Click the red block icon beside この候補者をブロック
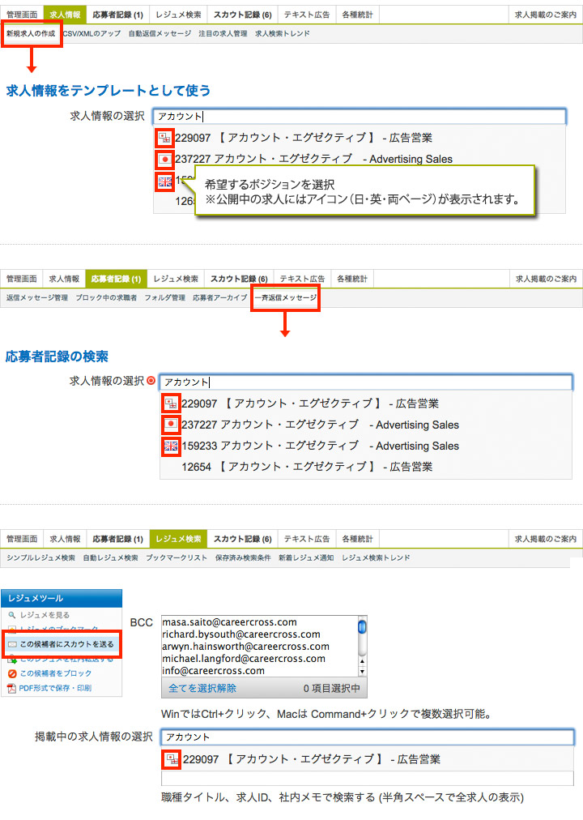This screenshot has height=820, width=583. (12, 673)
